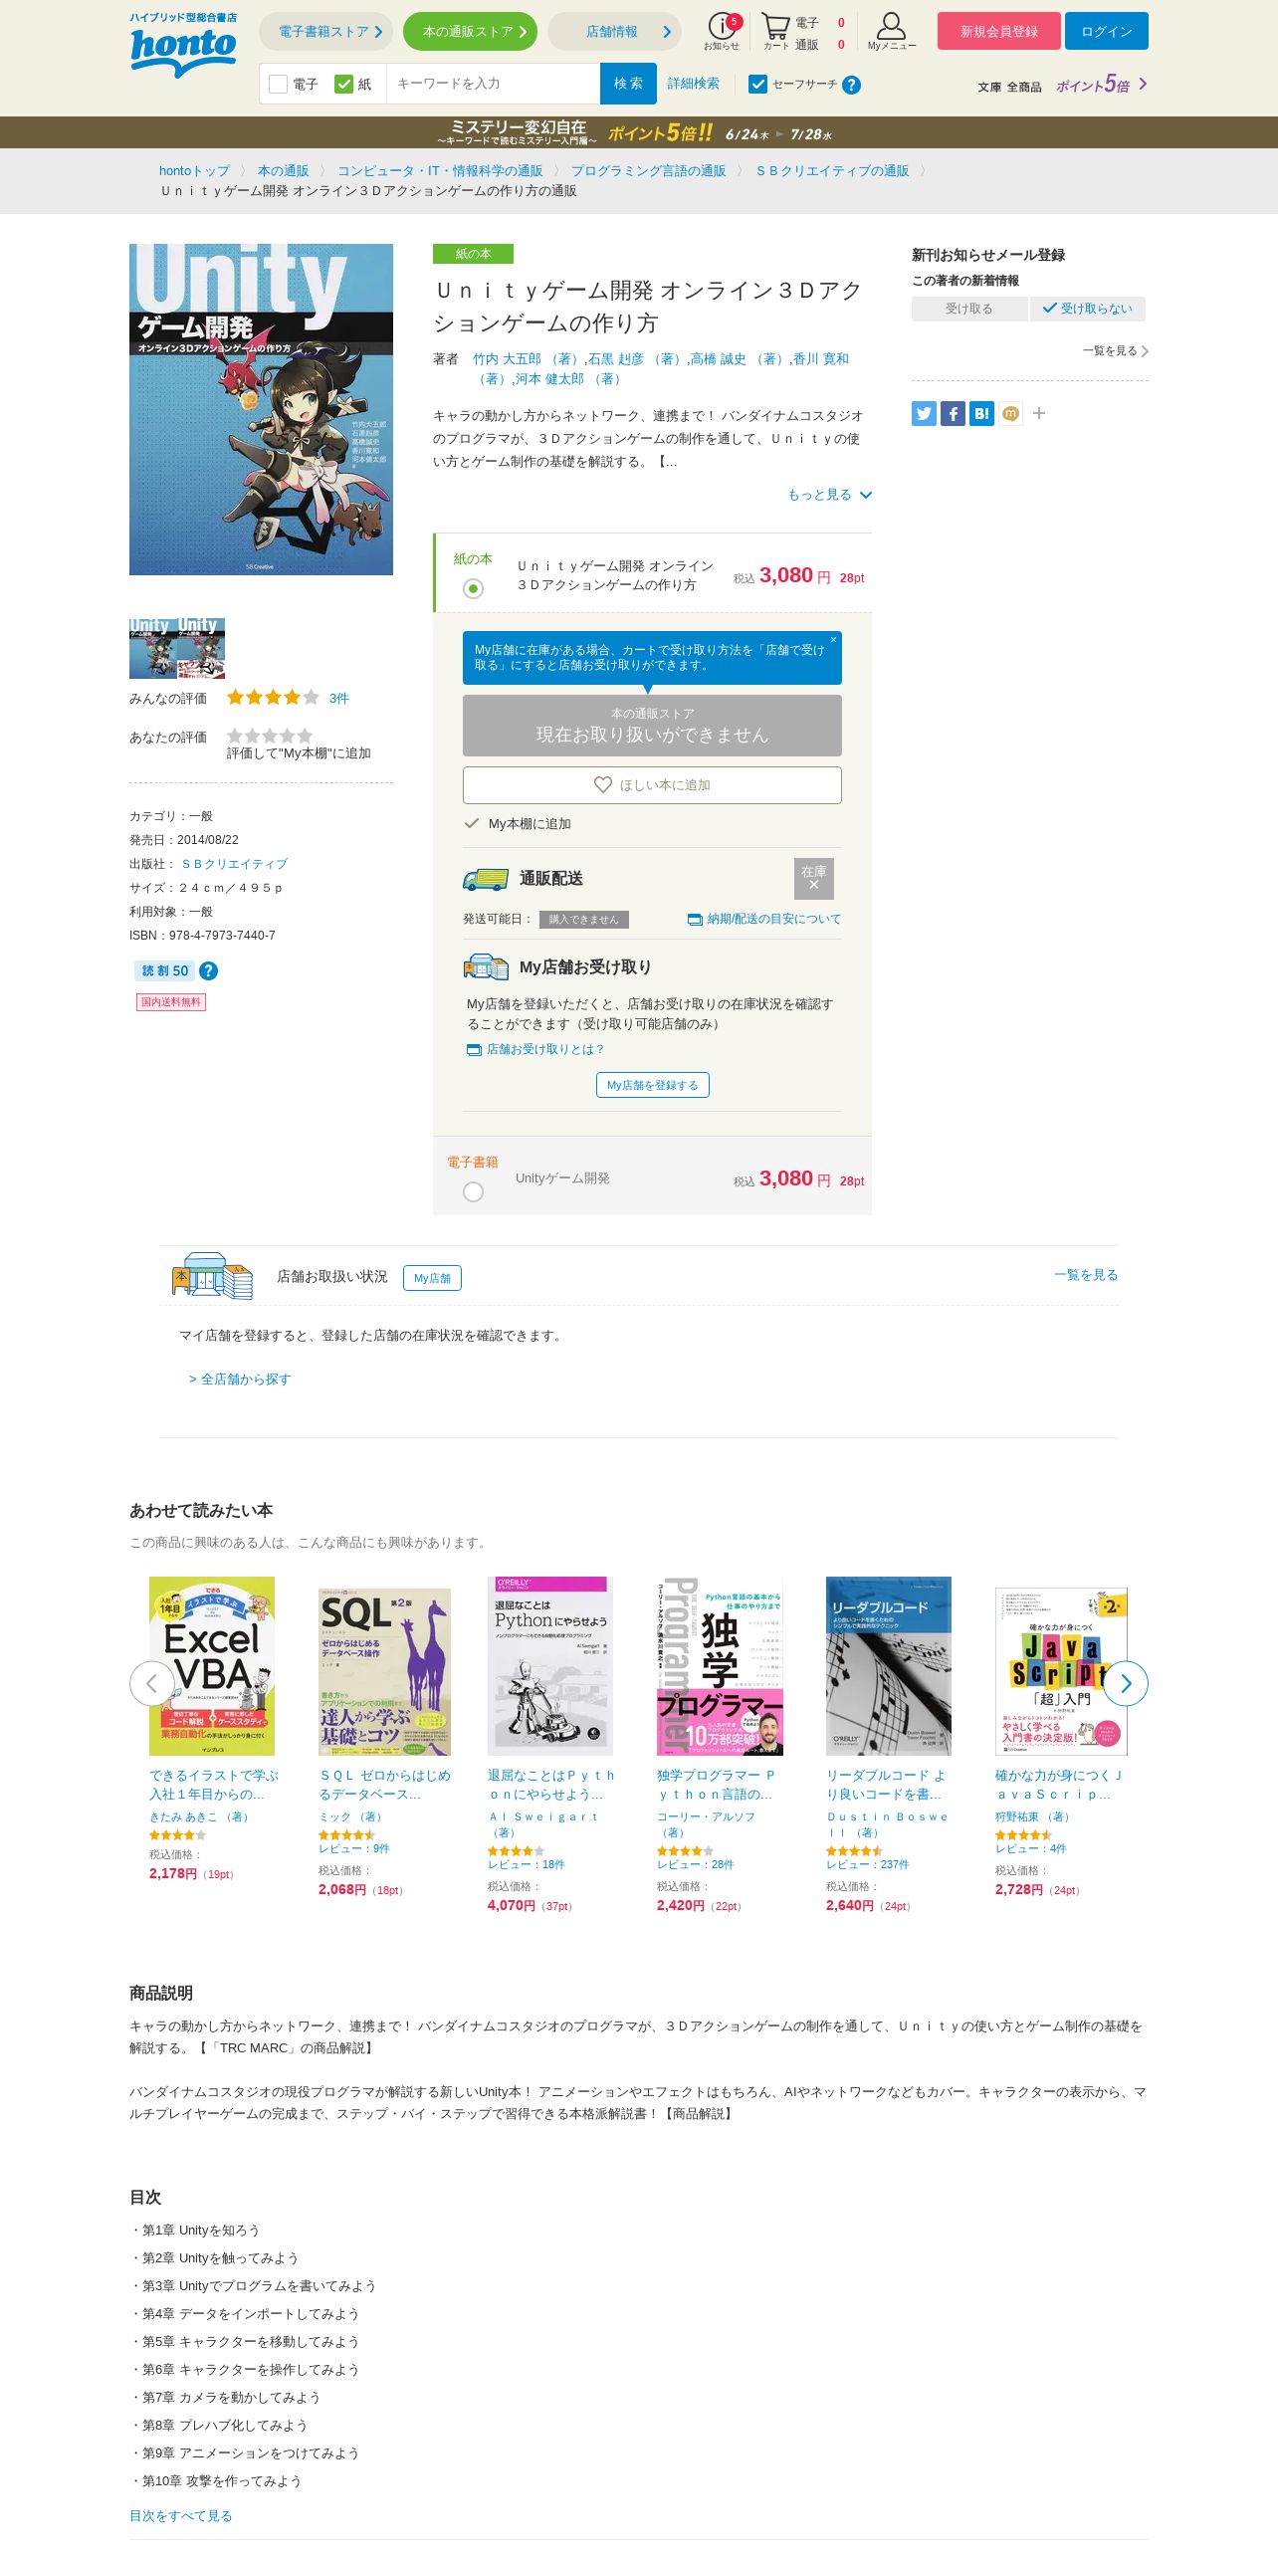1278x2556 pixels.
Task: Select the 電子書籍 edition radio button
Action: [473, 1191]
